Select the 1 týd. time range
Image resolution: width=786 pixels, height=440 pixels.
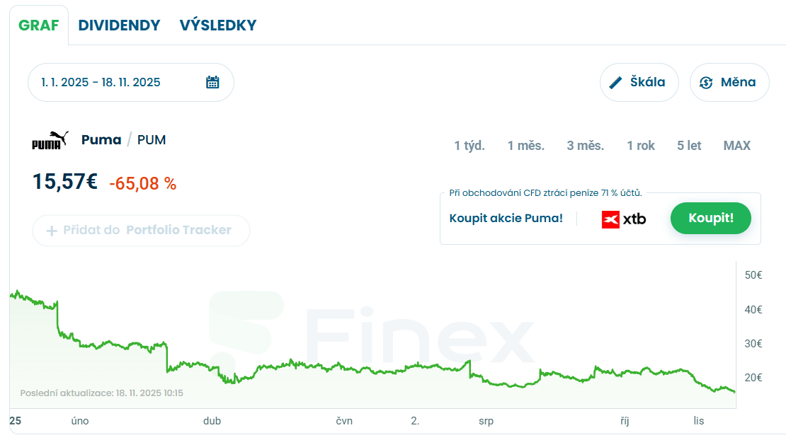point(469,146)
